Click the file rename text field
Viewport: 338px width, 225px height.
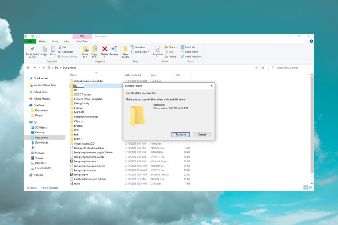(79, 86)
